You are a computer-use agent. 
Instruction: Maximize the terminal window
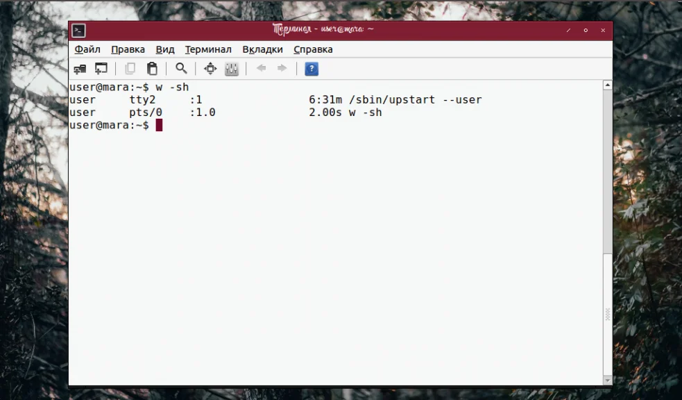586,31
